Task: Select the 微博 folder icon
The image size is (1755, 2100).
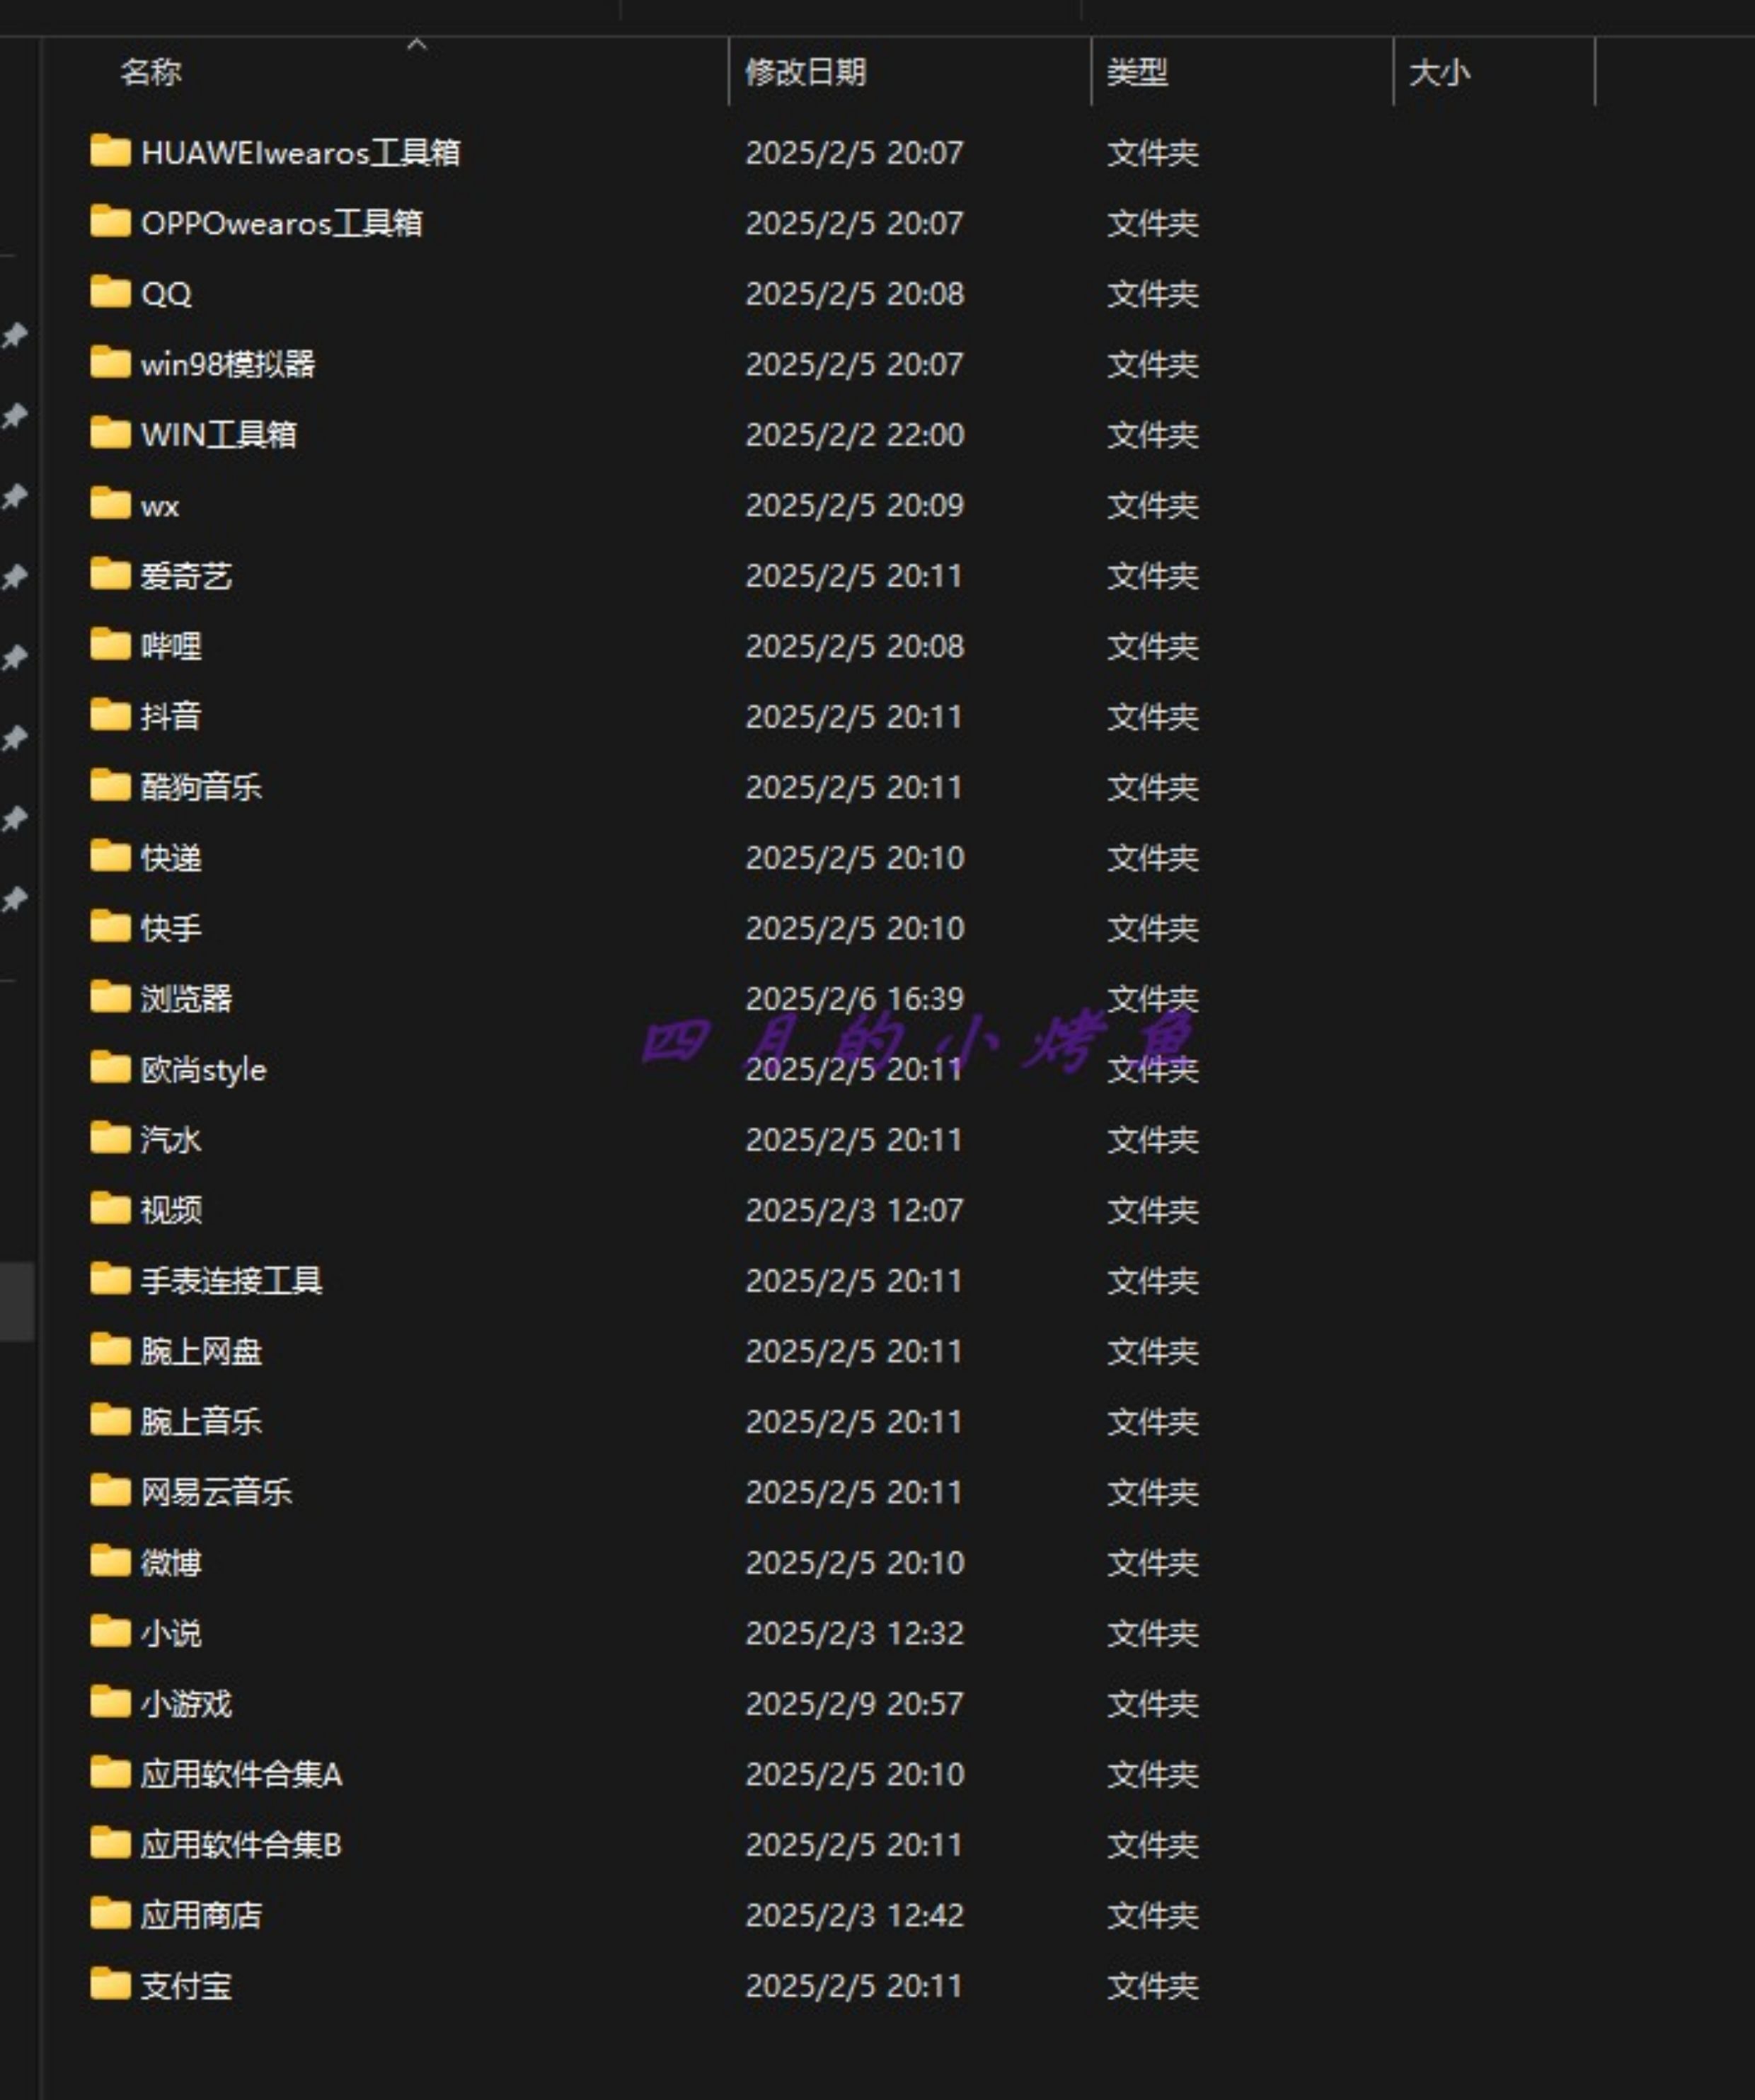Action: pos(110,1561)
